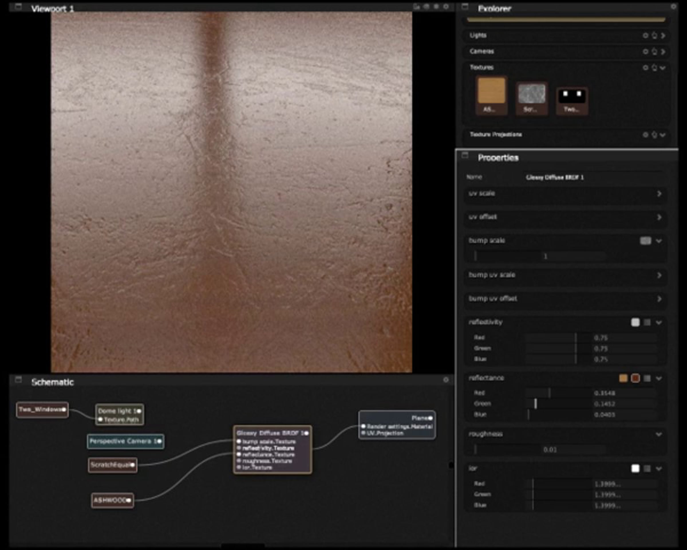687x550 pixels.
Task: Click the Schematic panel gear icon
Action: (446, 380)
